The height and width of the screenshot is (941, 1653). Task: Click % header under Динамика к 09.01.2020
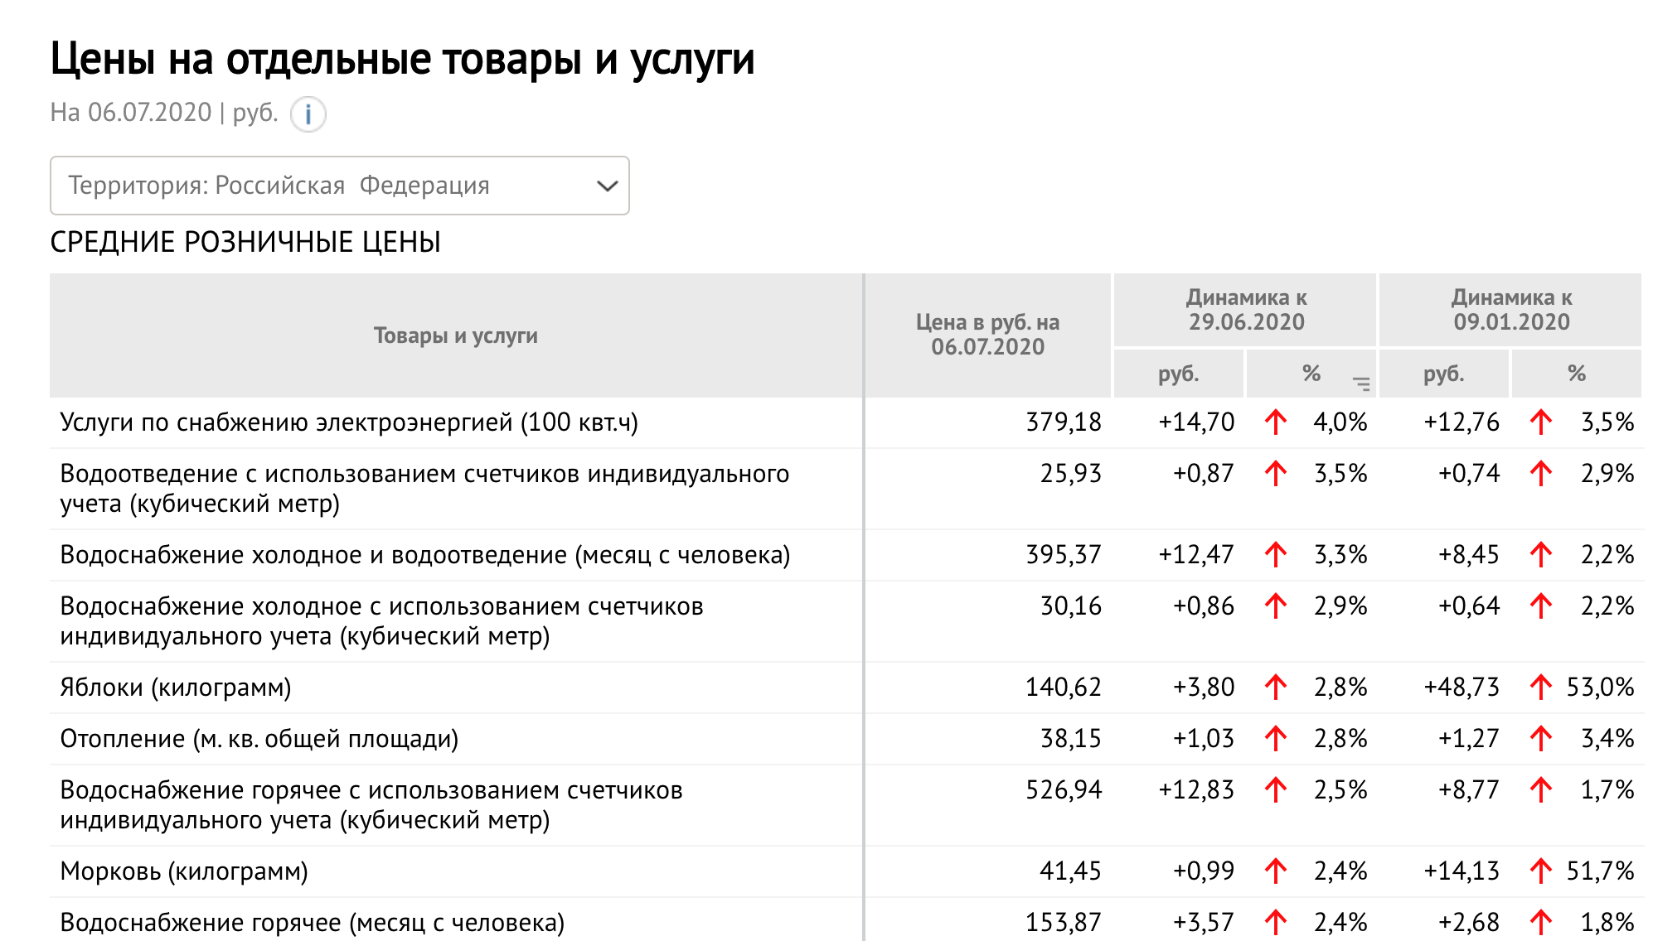tap(1576, 374)
